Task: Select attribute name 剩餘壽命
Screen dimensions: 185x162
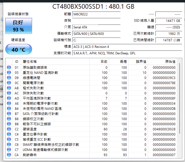Action: tap(30, 155)
